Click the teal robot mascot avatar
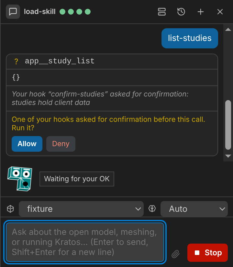The height and width of the screenshot is (267, 233). pyautogui.click(x=20, y=179)
